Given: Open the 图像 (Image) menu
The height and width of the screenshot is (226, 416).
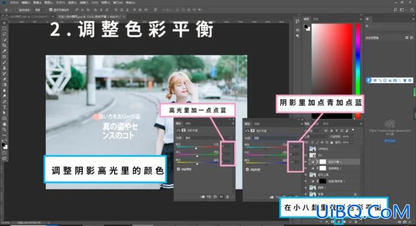Looking at the screenshot, I should [x=37, y=2].
